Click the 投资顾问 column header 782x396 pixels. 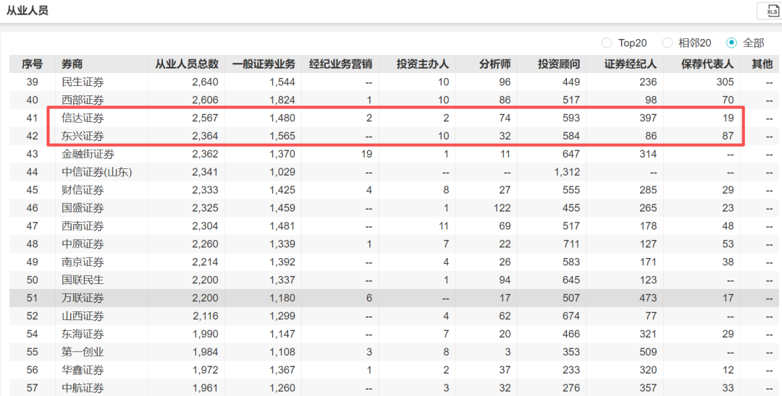pyautogui.click(x=558, y=64)
